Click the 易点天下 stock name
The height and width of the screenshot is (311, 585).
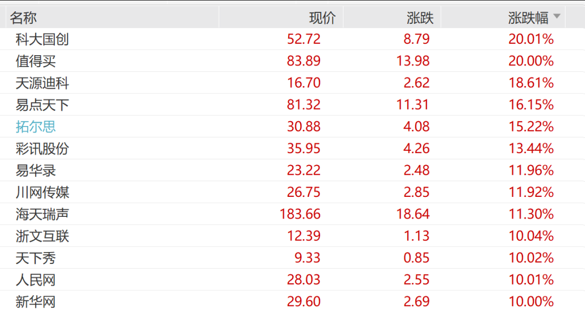pyautogui.click(x=42, y=105)
